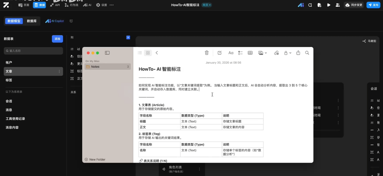Click the insert table icon in Notes
This screenshot has height=176, width=383.
(250, 53)
